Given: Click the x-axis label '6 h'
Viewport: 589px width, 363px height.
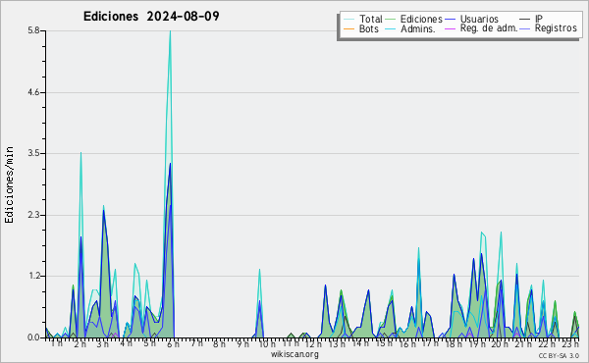Looking at the screenshot, I should coord(173,343).
